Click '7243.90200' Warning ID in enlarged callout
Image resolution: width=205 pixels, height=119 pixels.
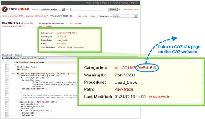125,75
